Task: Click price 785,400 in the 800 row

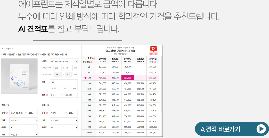Action: (103, 122)
